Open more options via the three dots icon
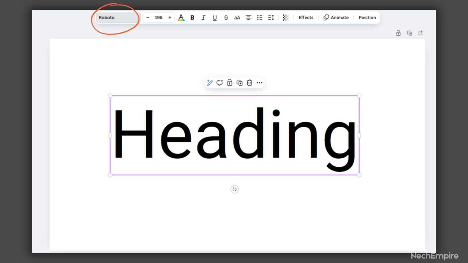This screenshot has height=263, width=468. (260, 82)
